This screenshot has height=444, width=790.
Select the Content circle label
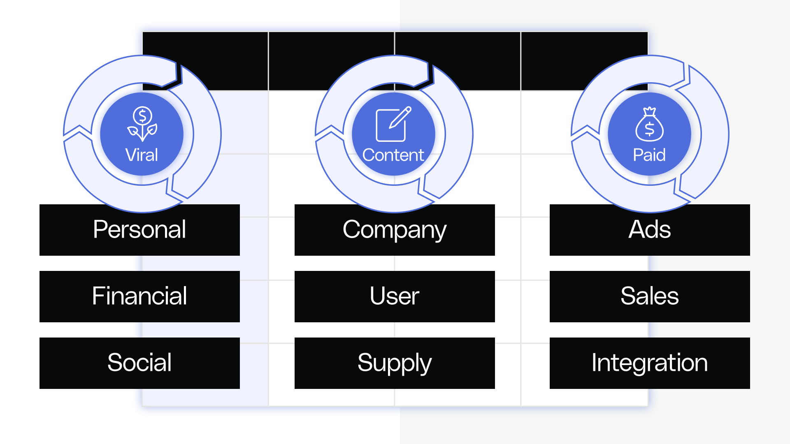pos(393,155)
